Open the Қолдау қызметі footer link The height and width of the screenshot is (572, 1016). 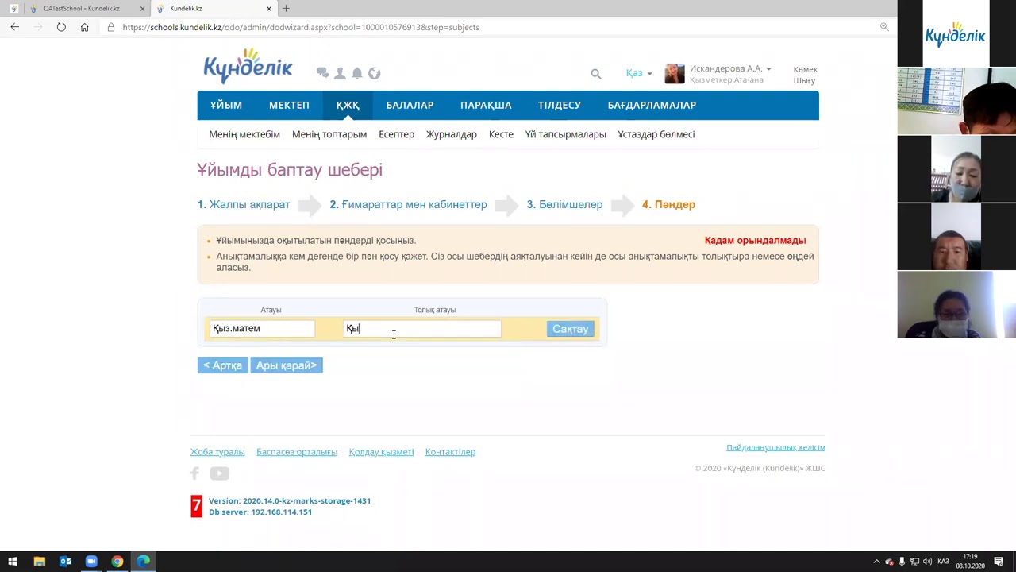pyautogui.click(x=381, y=452)
